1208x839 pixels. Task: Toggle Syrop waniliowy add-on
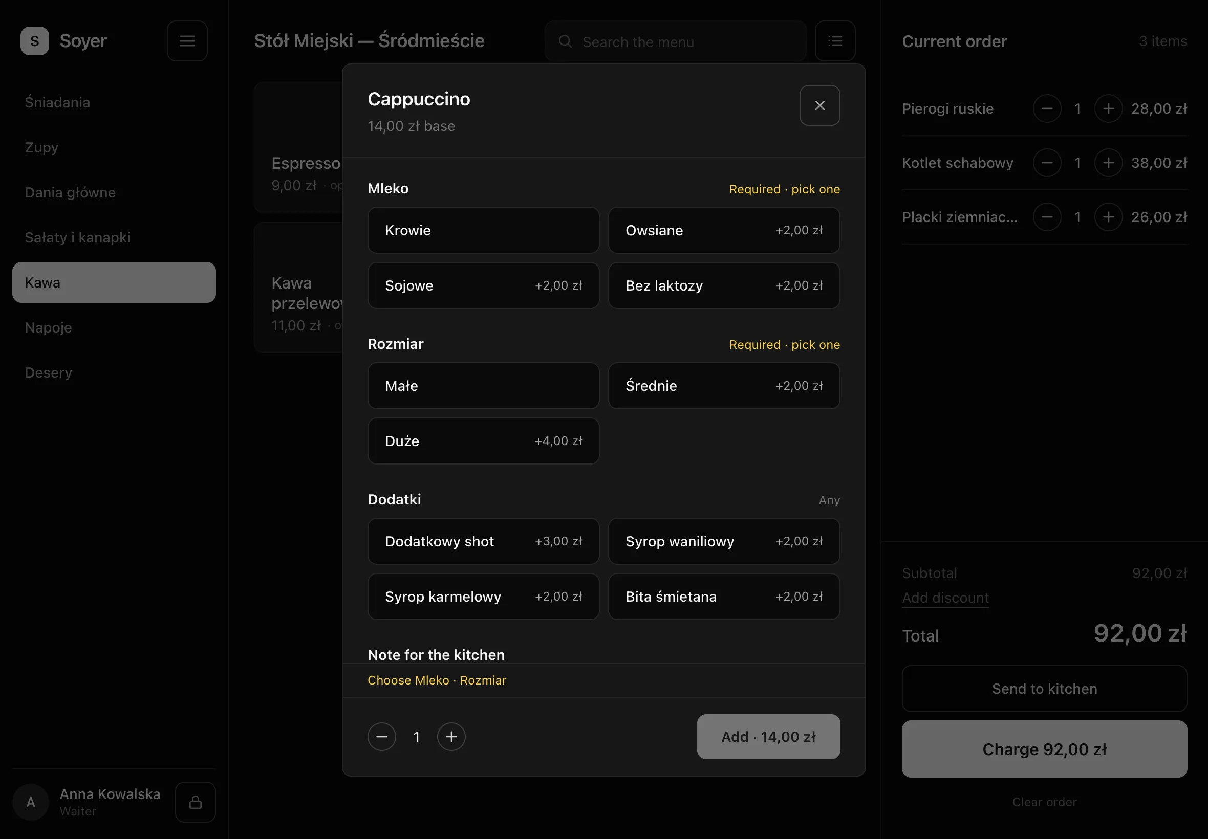(724, 541)
